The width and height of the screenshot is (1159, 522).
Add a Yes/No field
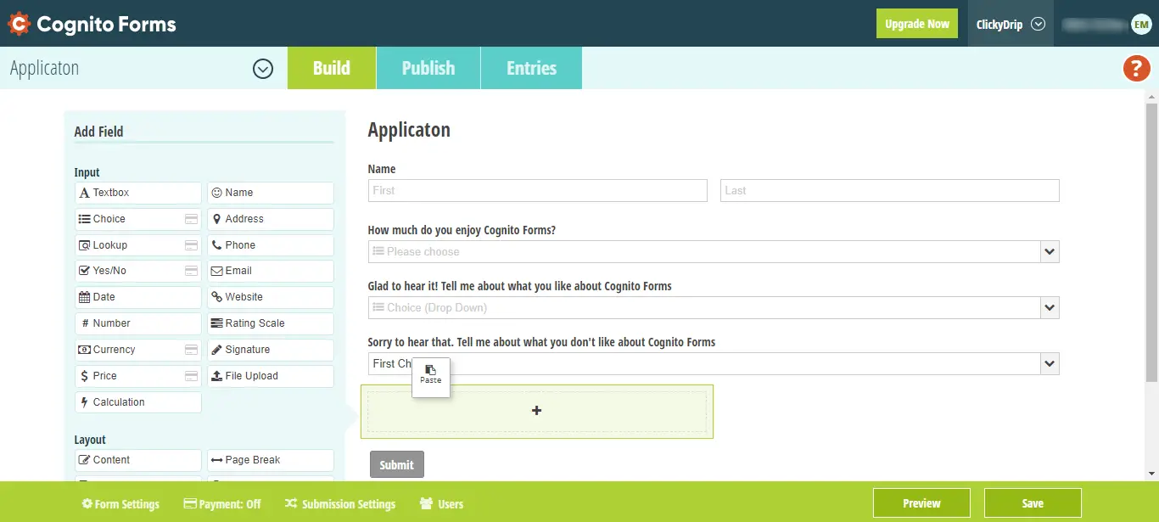(138, 271)
